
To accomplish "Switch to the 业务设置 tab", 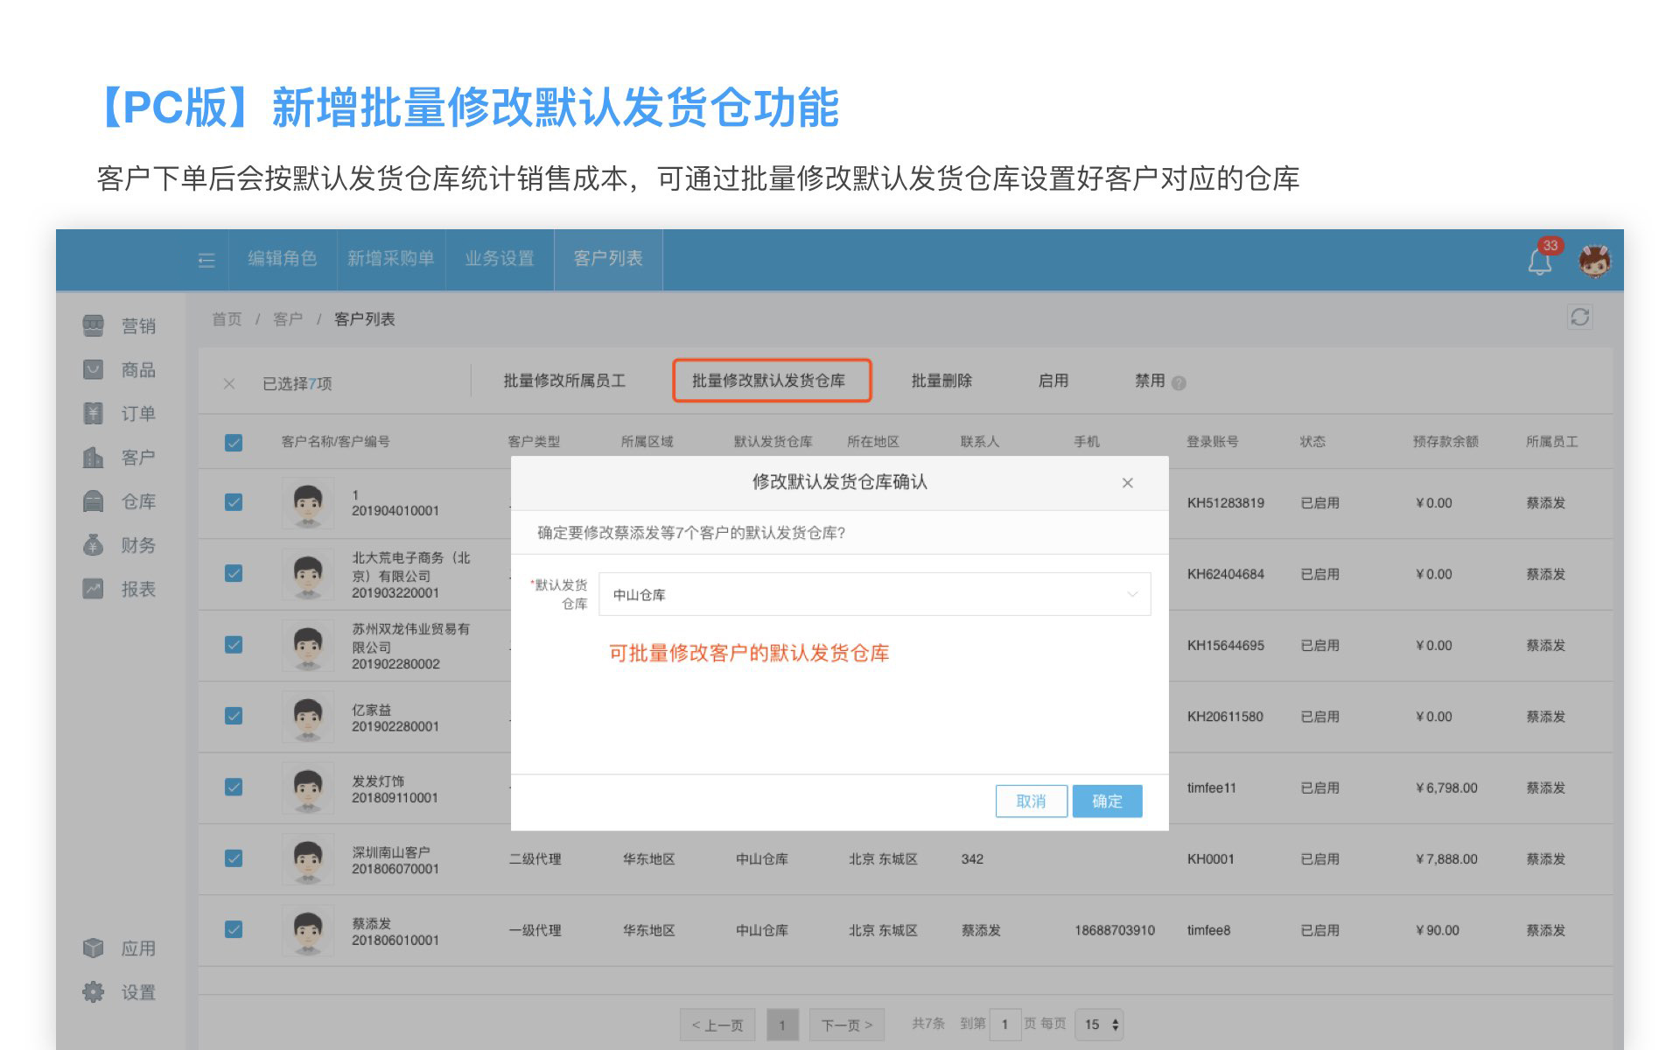I will click(x=500, y=259).
